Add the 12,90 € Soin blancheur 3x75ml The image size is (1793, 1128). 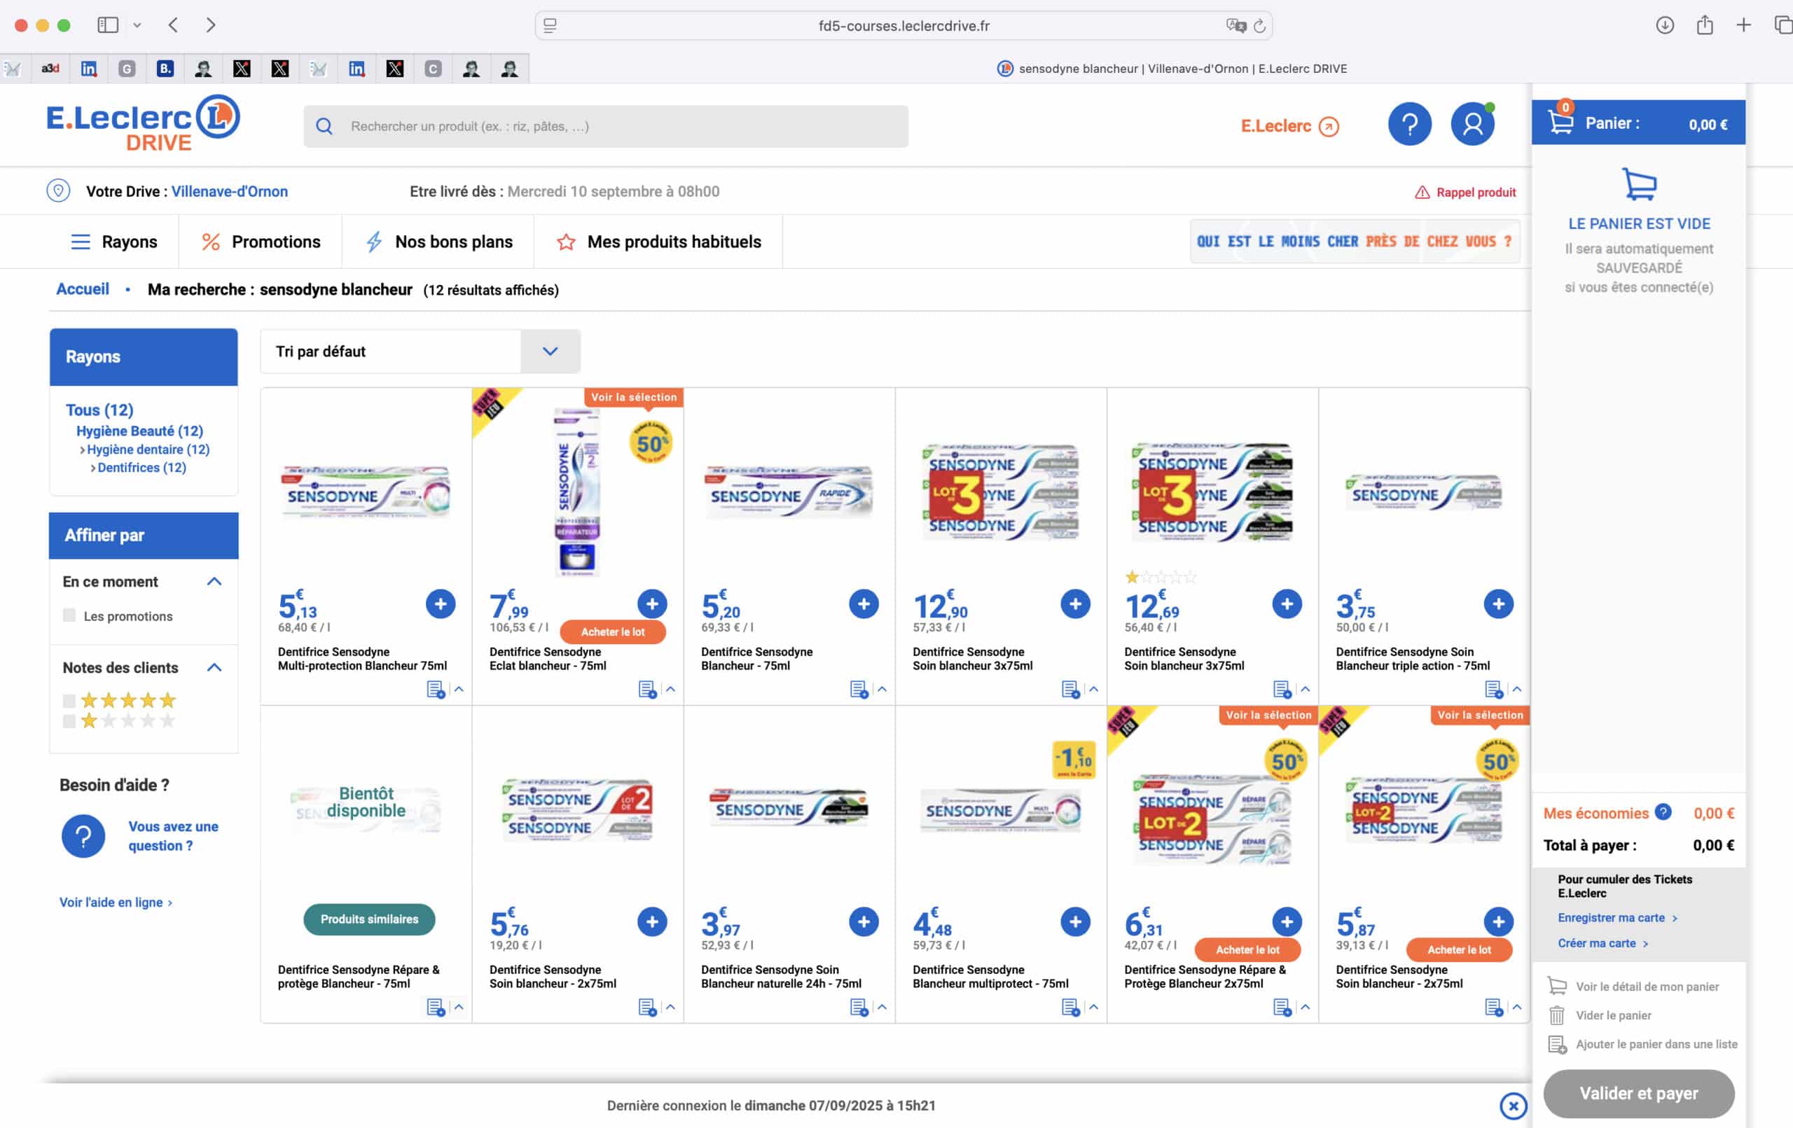coord(1075,604)
